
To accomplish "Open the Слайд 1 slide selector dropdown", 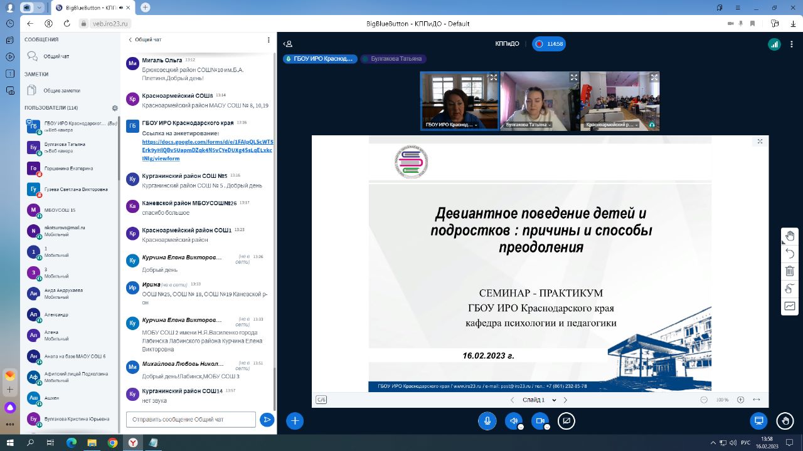I will (x=540, y=400).
